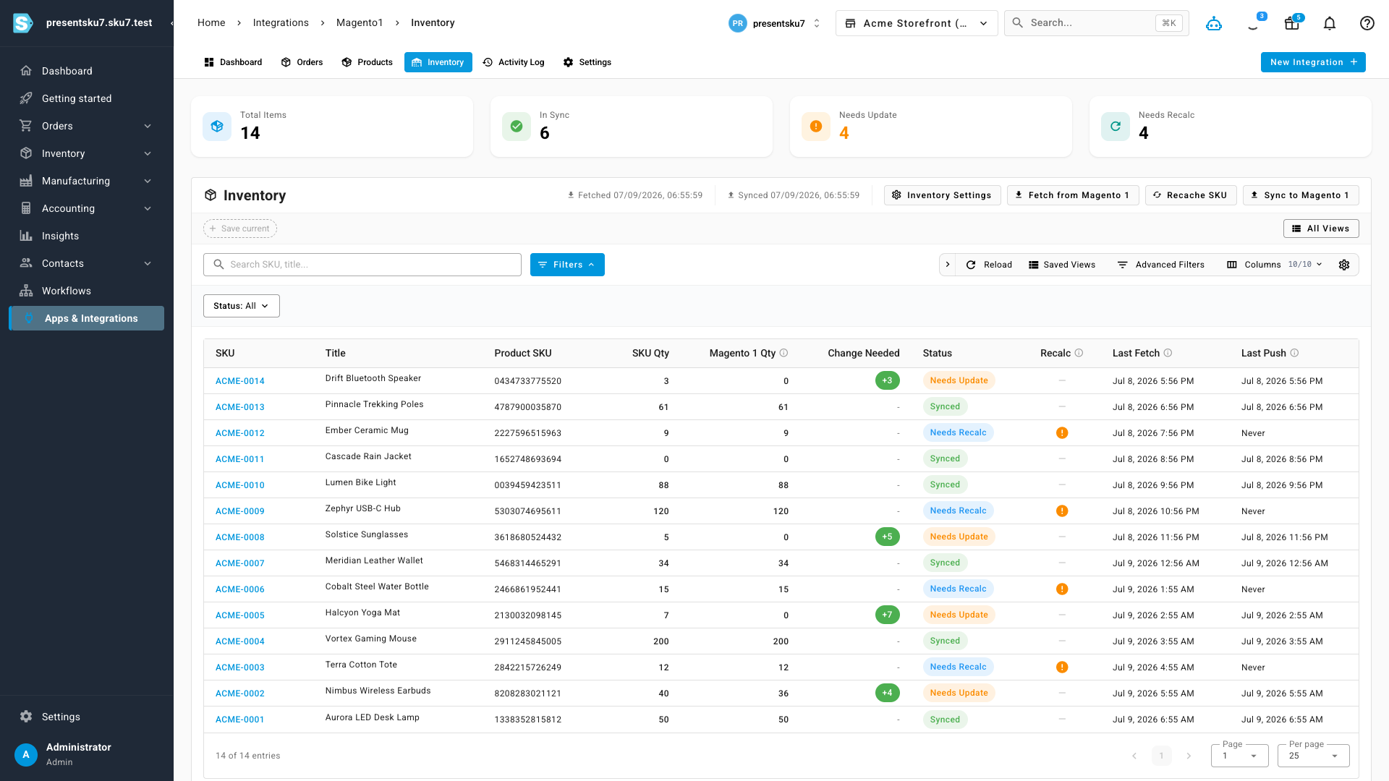
Task: Open the Columns 10/10 dropdown
Action: pyautogui.click(x=1275, y=265)
